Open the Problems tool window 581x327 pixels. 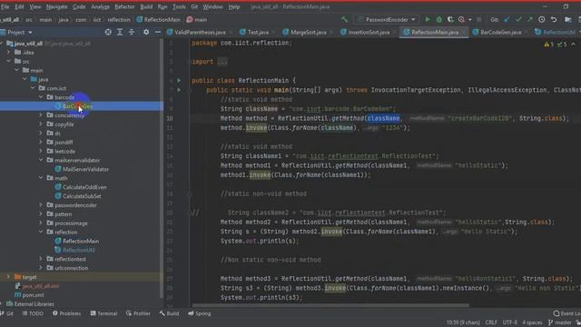[66, 313]
